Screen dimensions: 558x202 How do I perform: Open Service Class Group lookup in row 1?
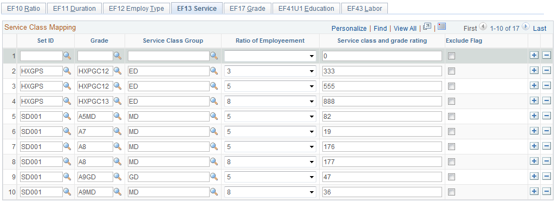(213, 56)
